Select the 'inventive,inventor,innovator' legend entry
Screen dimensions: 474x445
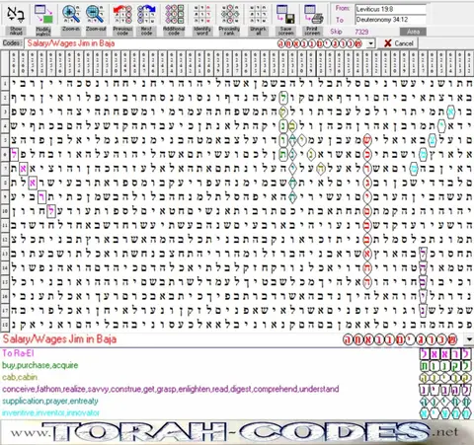[x=50, y=412]
